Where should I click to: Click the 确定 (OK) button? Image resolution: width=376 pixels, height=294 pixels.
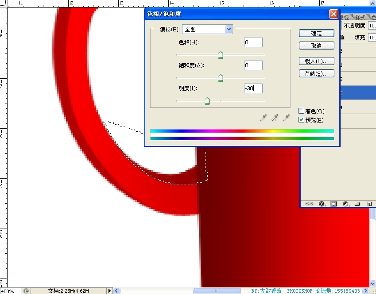pyautogui.click(x=316, y=33)
